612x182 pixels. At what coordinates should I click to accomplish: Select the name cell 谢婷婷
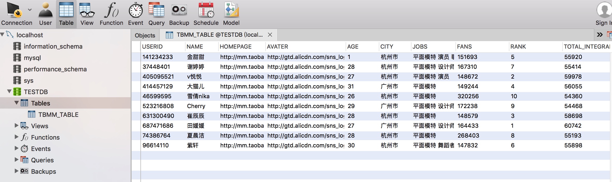click(202, 67)
